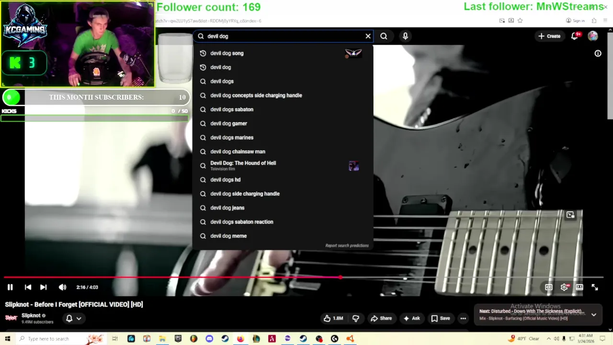Select suggestion 'devil dogs'
The width and height of the screenshot is (613, 345).
pyautogui.click(x=283, y=81)
